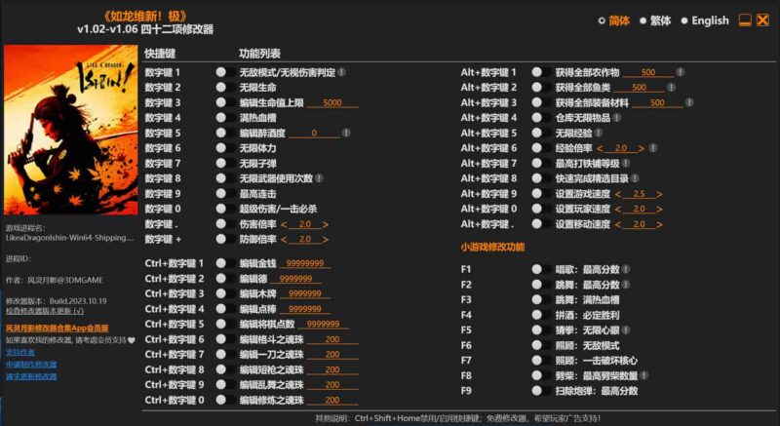Click the Ishin game cover image
Screen dimensions: 780x426
[x=70, y=130]
